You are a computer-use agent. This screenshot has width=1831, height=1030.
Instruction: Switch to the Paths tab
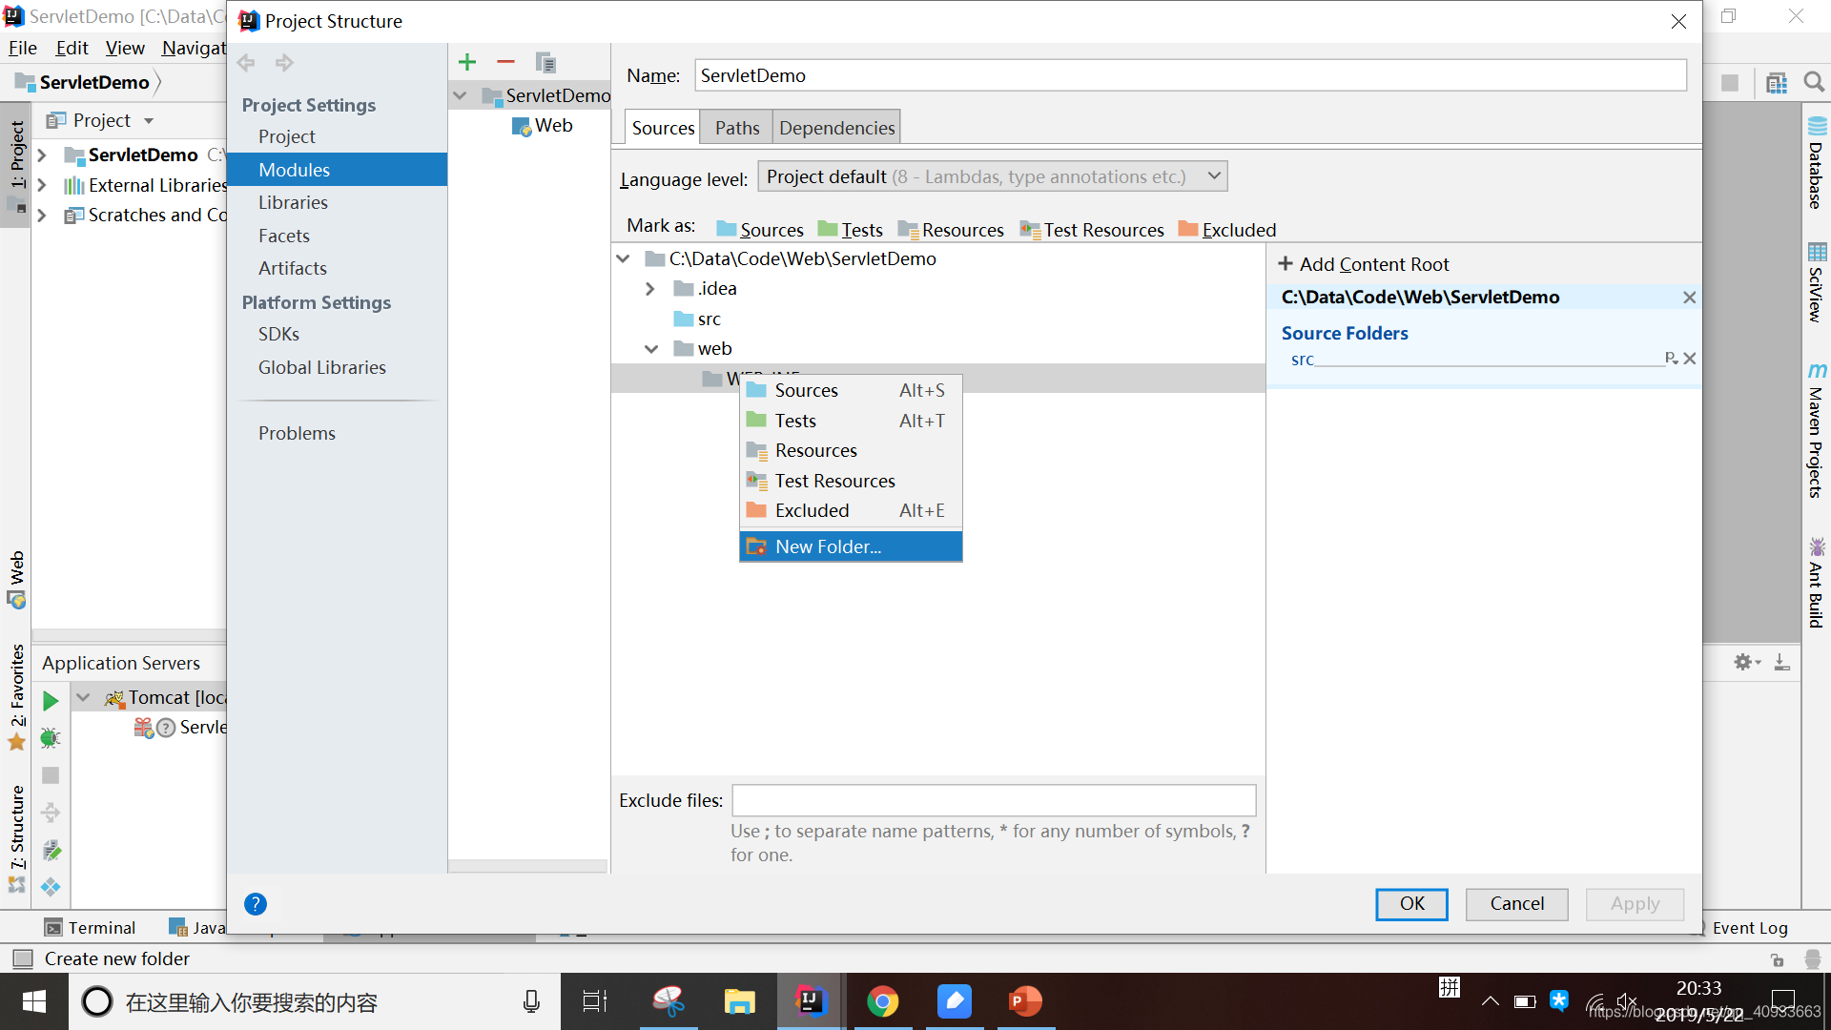coord(737,128)
